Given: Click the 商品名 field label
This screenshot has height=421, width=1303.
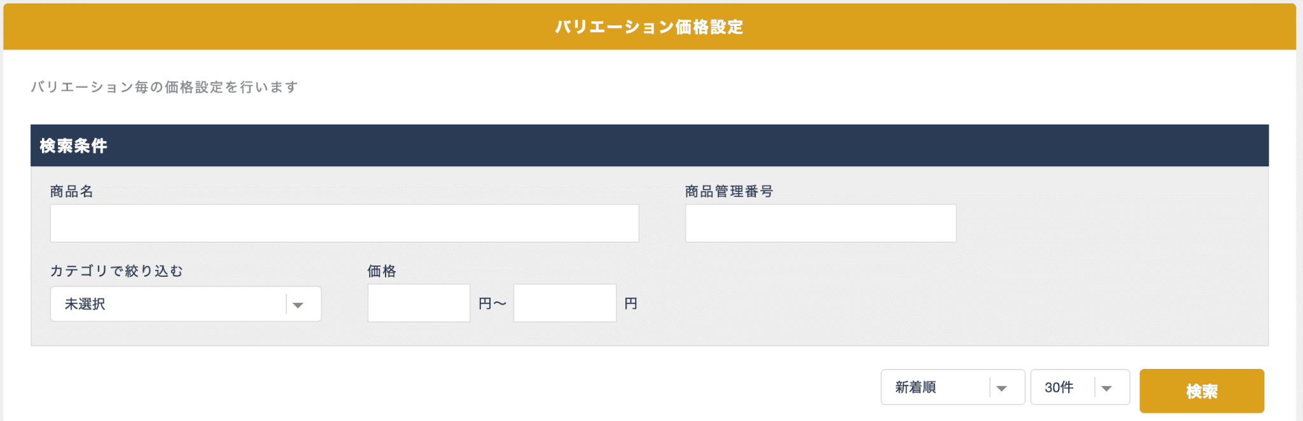Looking at the screenshot, I should point(72,191).
